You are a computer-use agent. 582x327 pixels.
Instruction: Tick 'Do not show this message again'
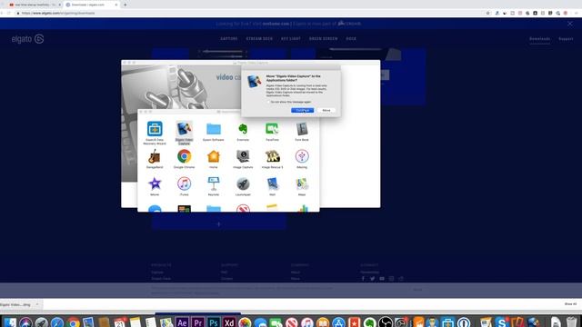(268, 102)
